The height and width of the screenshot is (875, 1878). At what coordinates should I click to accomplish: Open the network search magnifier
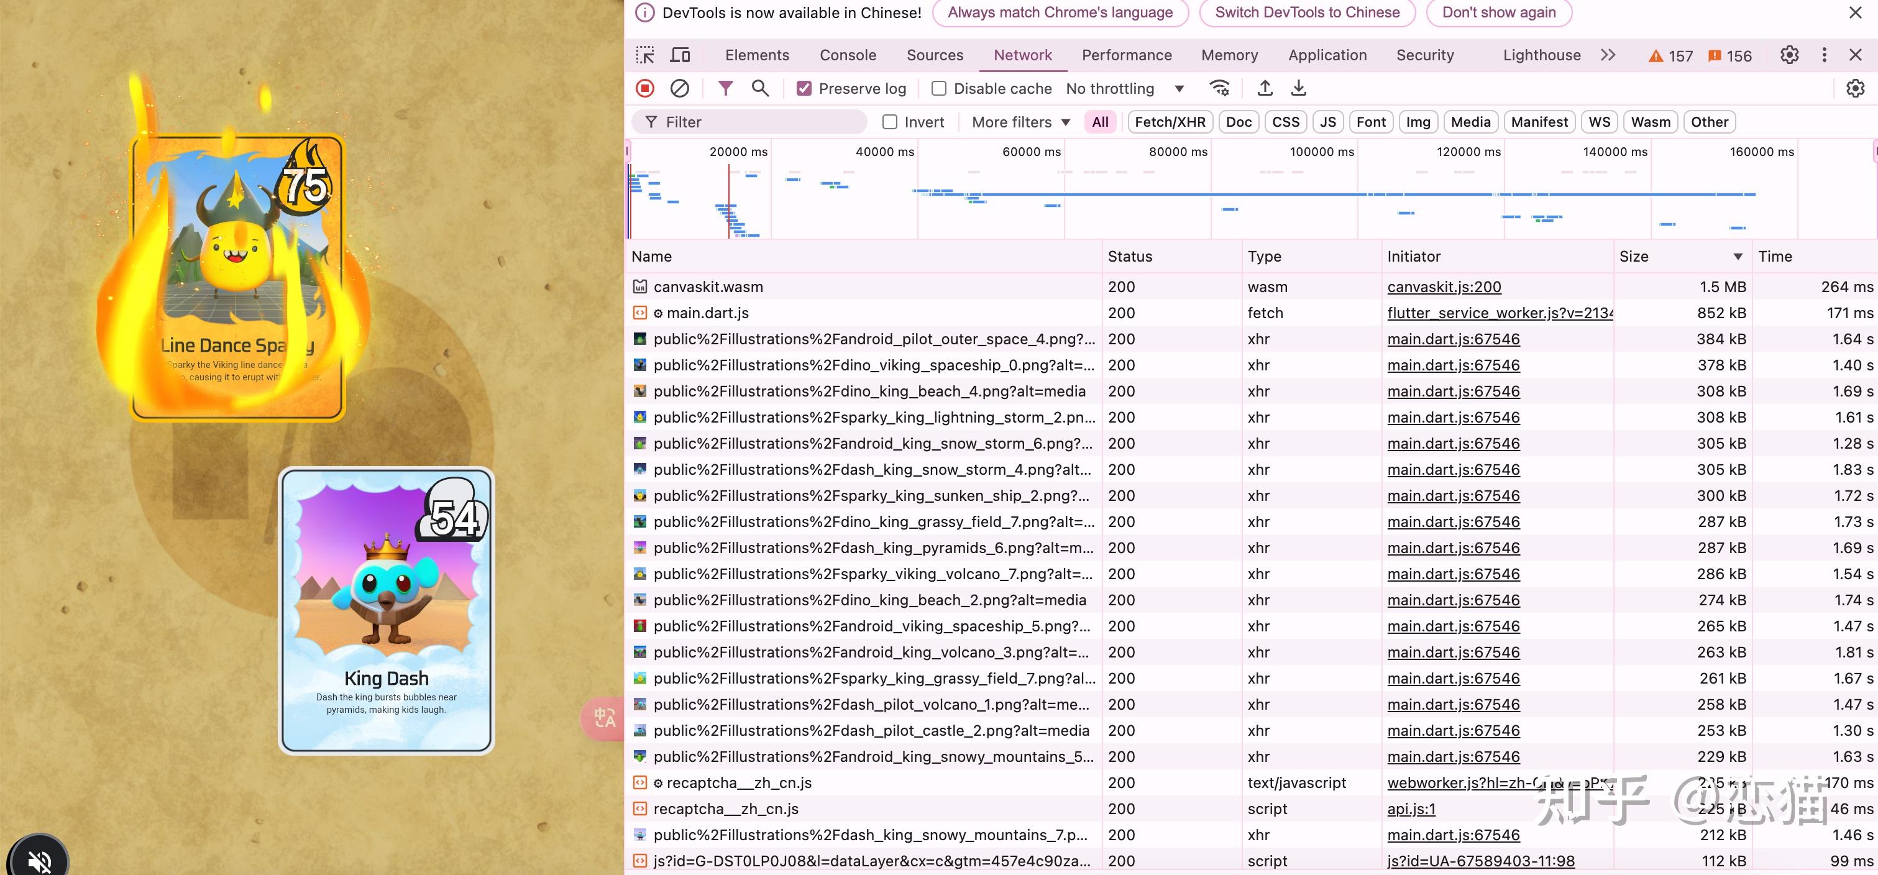pyautogui.click(x=759, y=88)
